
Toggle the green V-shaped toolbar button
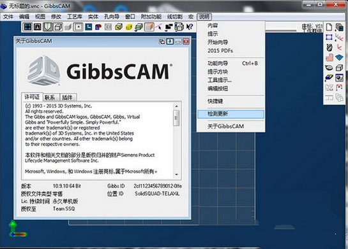48,27
